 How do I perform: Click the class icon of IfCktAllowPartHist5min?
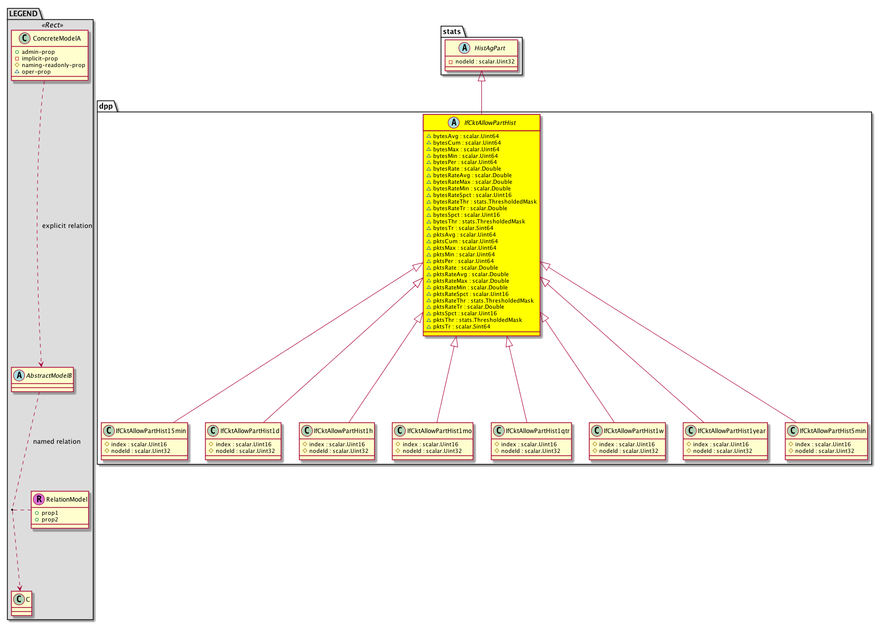(x=793, y=431)
